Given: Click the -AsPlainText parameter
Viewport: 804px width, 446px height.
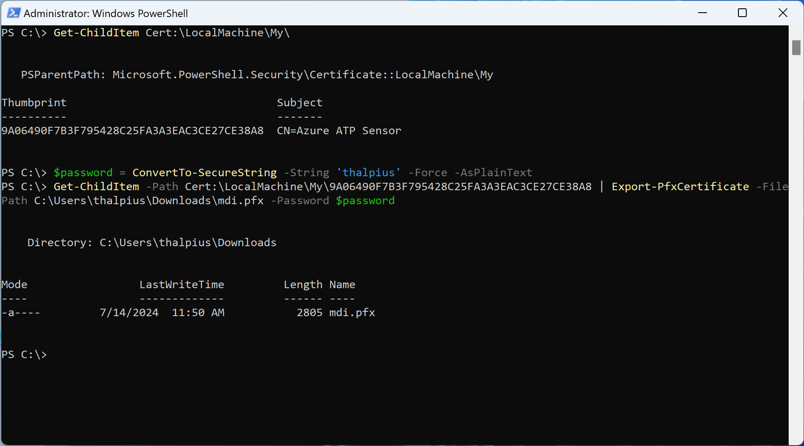Looking at the screenshot, I should point(493,173).
